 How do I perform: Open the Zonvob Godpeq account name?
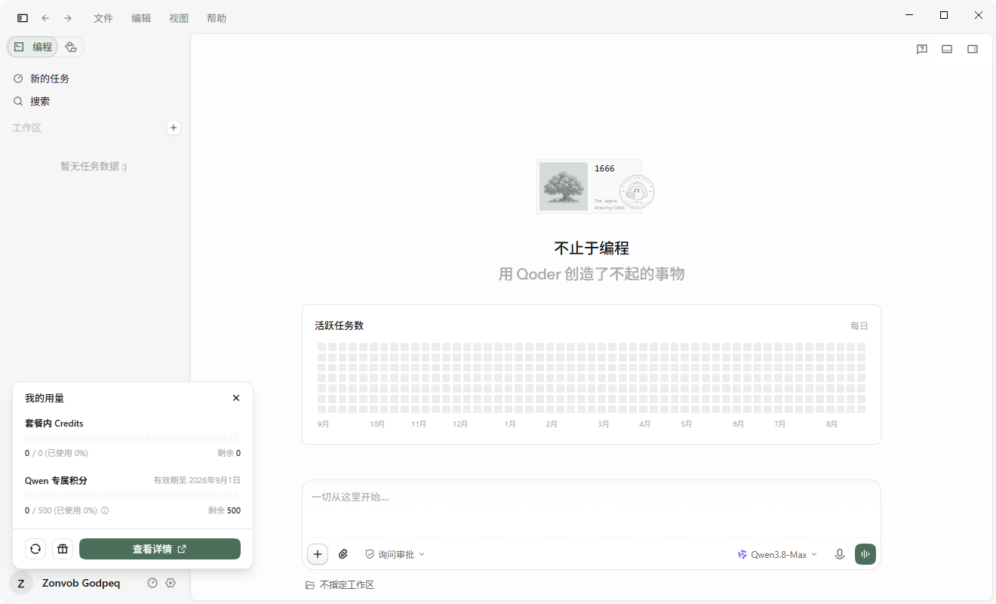click(81, 584)
